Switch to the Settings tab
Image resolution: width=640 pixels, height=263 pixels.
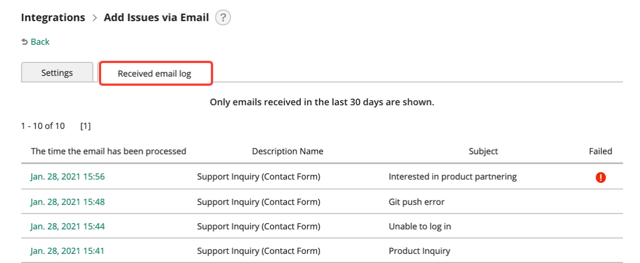coord(57,73)
